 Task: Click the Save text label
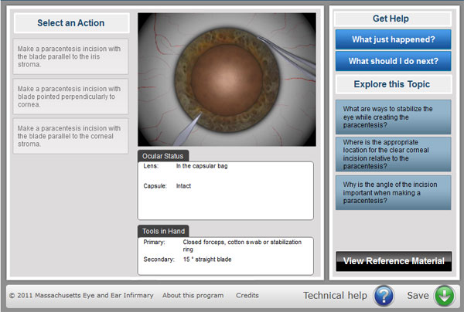point(418,296)
